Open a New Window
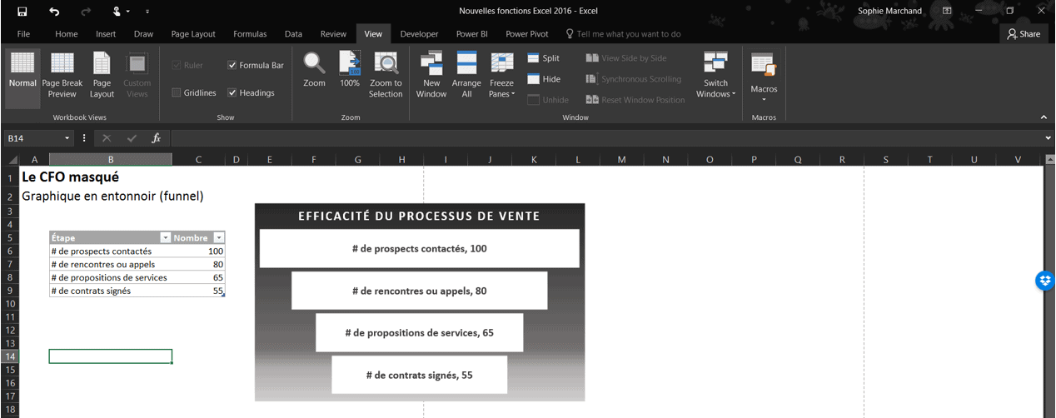This screenshot has height=418, width=1056. tap(431, 65)
